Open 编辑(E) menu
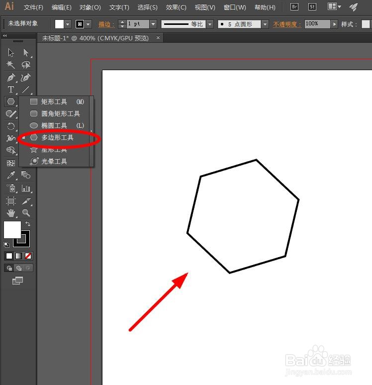 pos(61,7)
